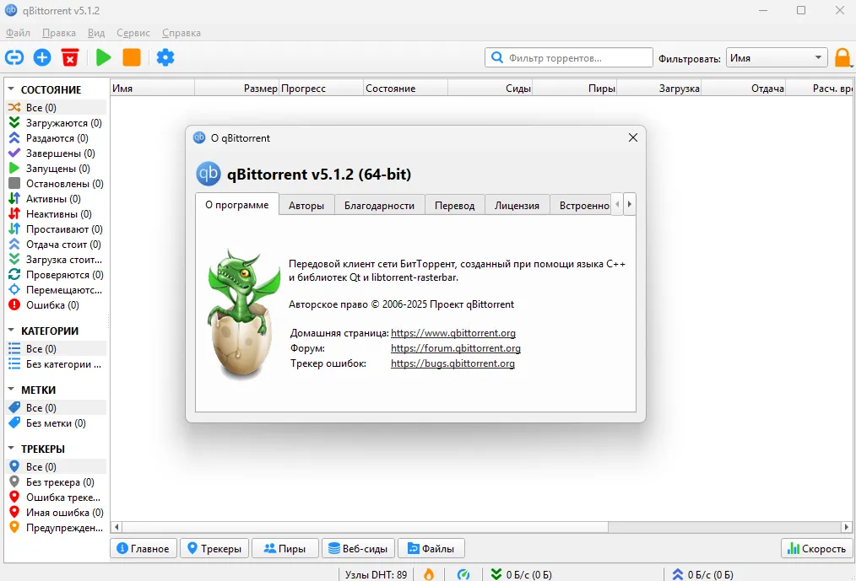
Task: Switch to the Авторы tab
Action: 306,205
